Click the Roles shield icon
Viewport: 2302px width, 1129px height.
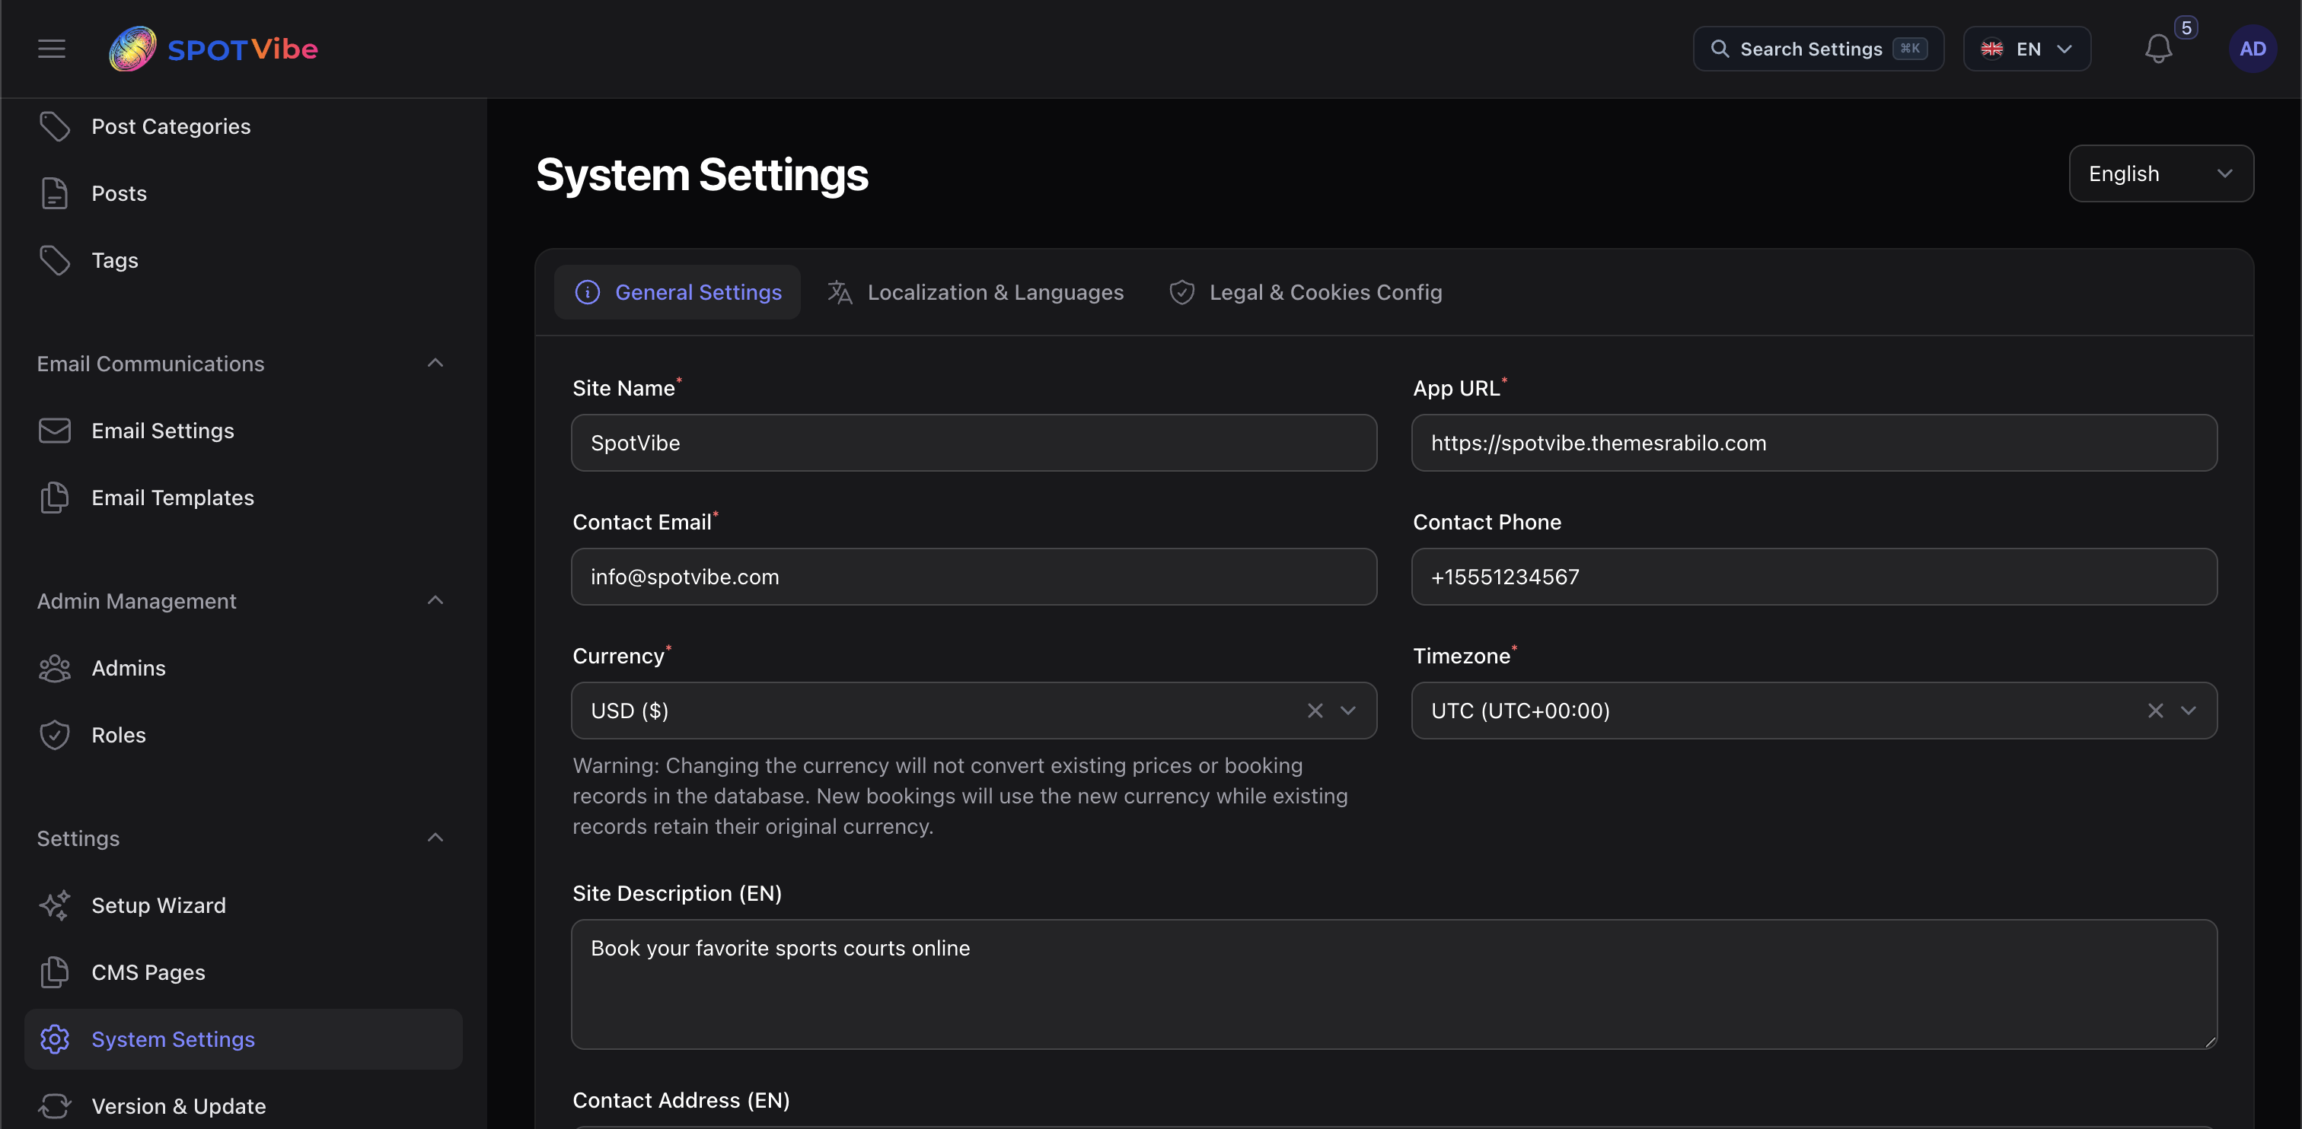pos(55,735)
